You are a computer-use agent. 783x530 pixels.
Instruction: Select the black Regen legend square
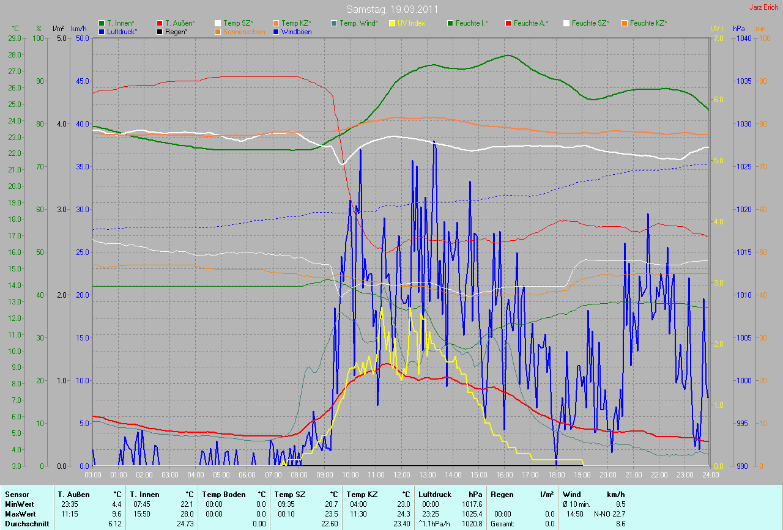(x=160, y=31)
